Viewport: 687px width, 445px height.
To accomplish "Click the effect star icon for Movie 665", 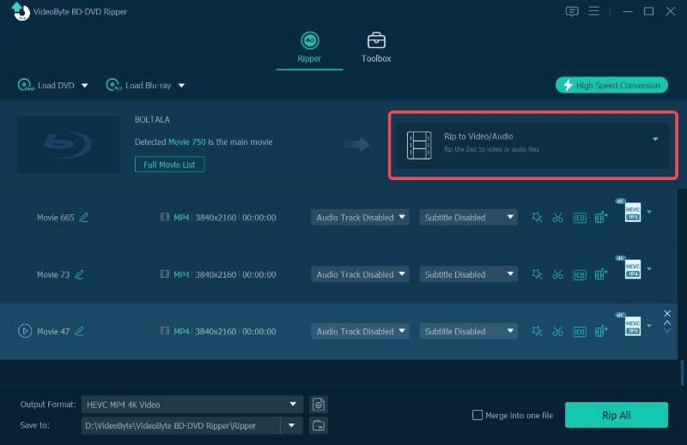I will click(537, 218).
